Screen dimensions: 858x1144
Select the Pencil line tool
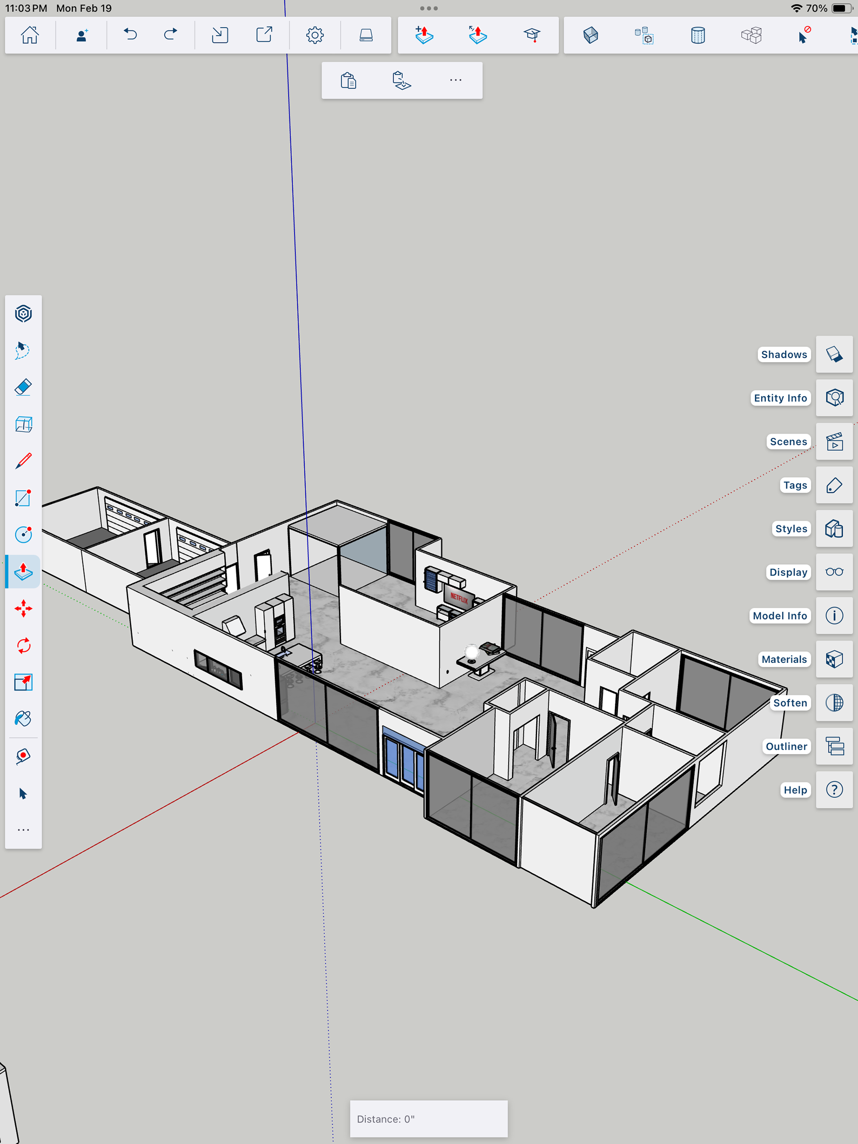pos(23,461)
